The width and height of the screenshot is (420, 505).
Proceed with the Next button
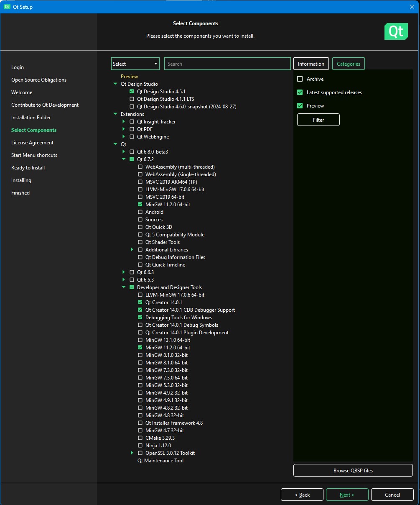(347, 495)
